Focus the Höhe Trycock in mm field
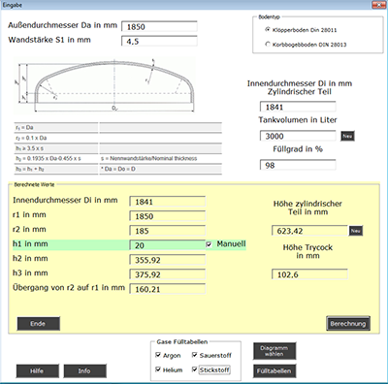Image resolution: width=388 pixels, height=384 pixels. (309, 274)
